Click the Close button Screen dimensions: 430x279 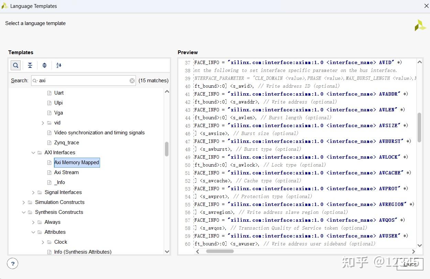[x=410, y=264]
